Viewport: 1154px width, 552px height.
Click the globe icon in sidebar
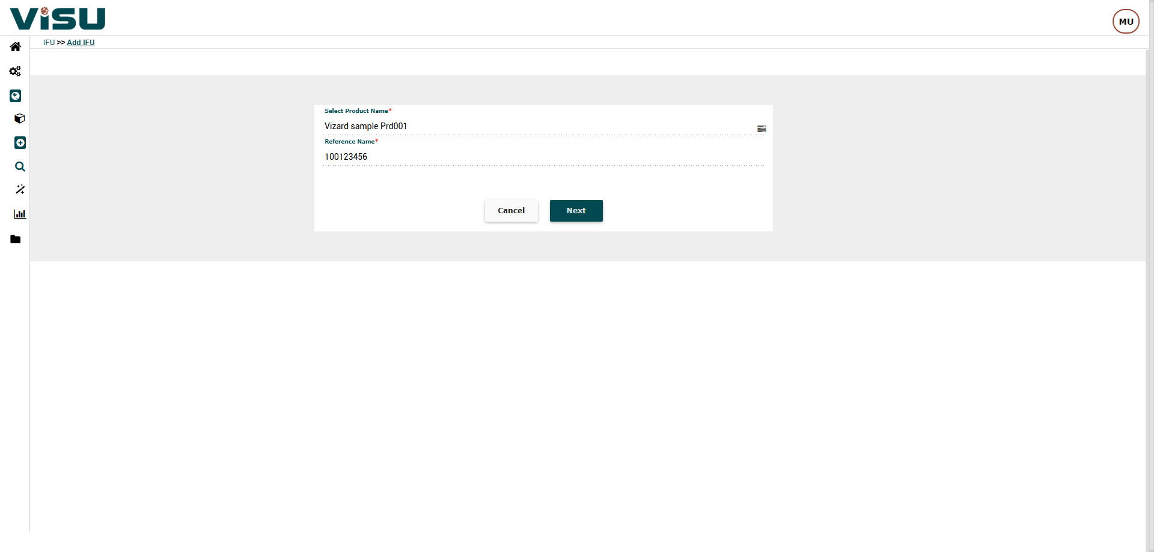[x=16, y=96]
